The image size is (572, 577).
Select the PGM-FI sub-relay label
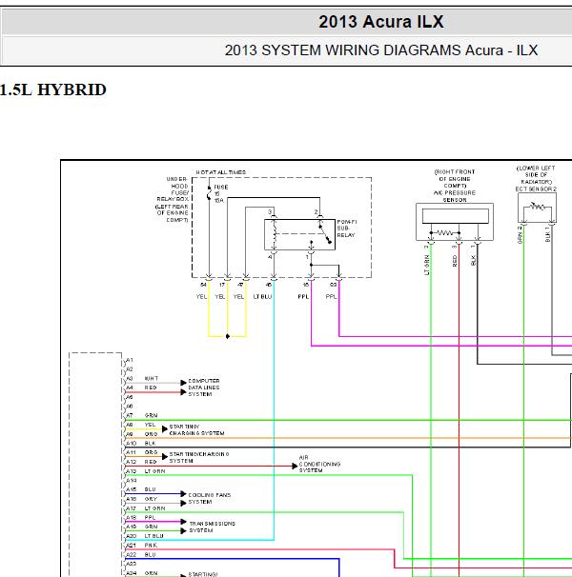346,229
